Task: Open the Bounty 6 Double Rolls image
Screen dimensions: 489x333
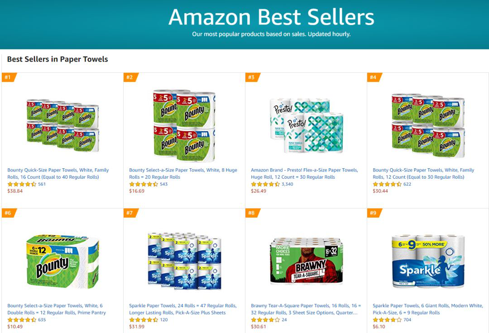Action: [62, 262]
